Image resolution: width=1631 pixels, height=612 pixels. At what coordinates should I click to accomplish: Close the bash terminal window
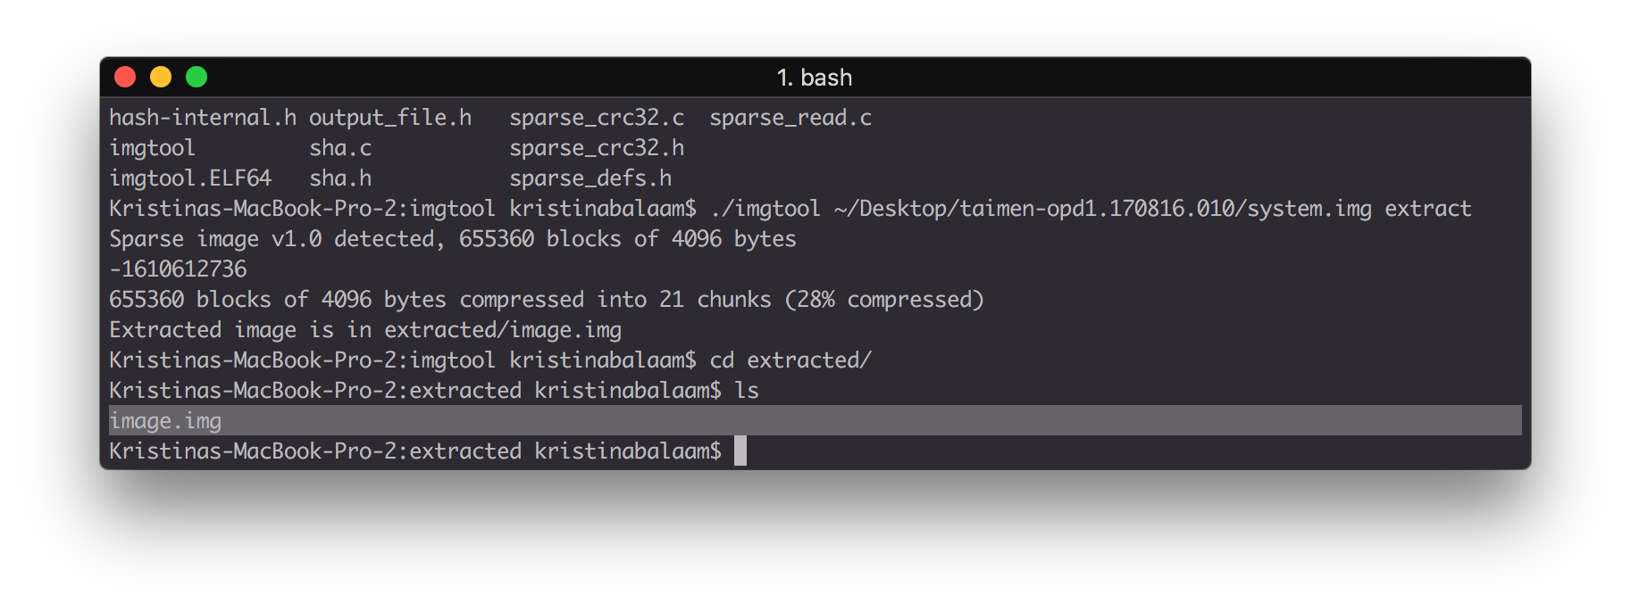coord(125,78)
